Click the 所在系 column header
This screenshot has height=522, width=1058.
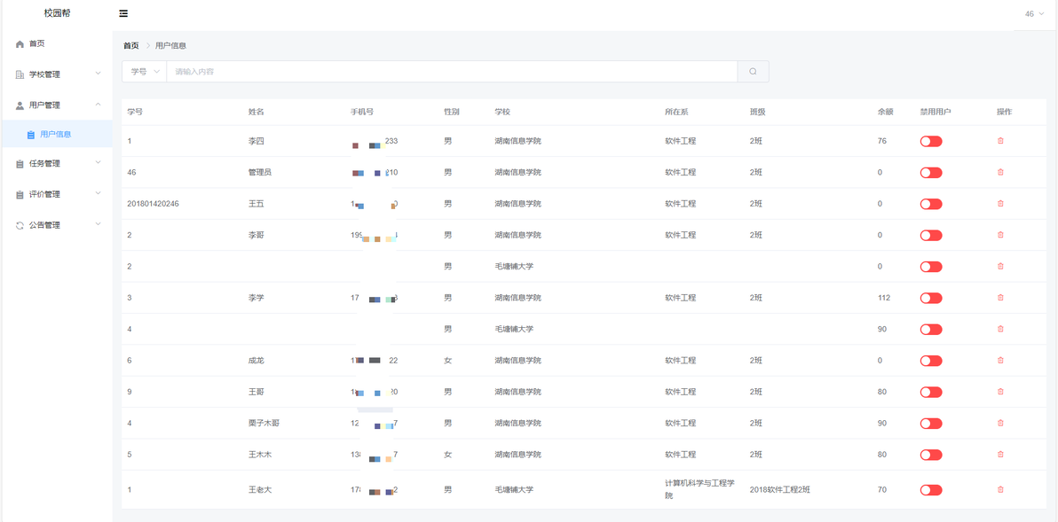(676, 112)
